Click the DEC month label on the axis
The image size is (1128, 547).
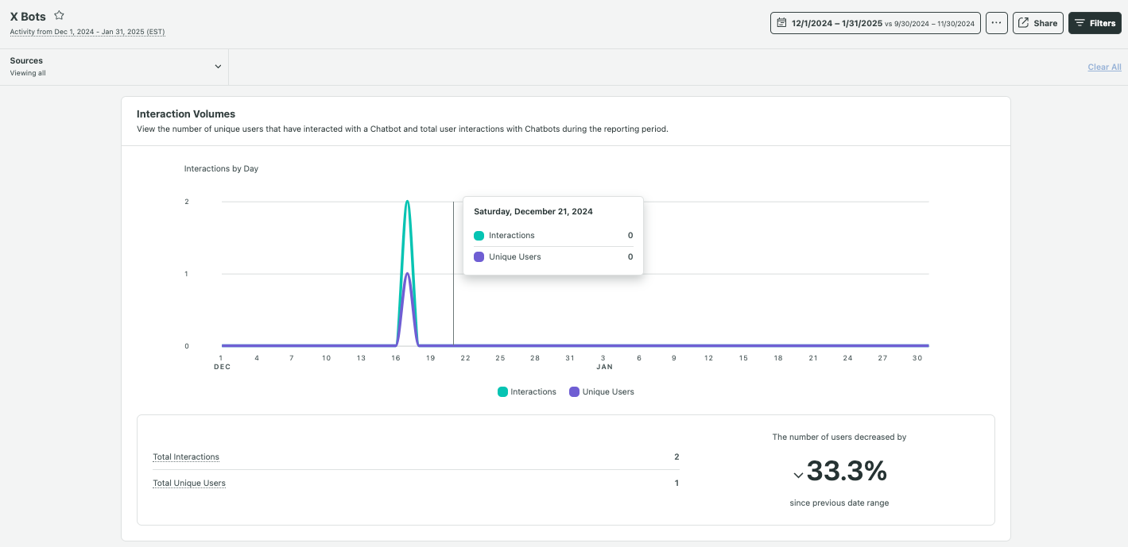(222, 367)
